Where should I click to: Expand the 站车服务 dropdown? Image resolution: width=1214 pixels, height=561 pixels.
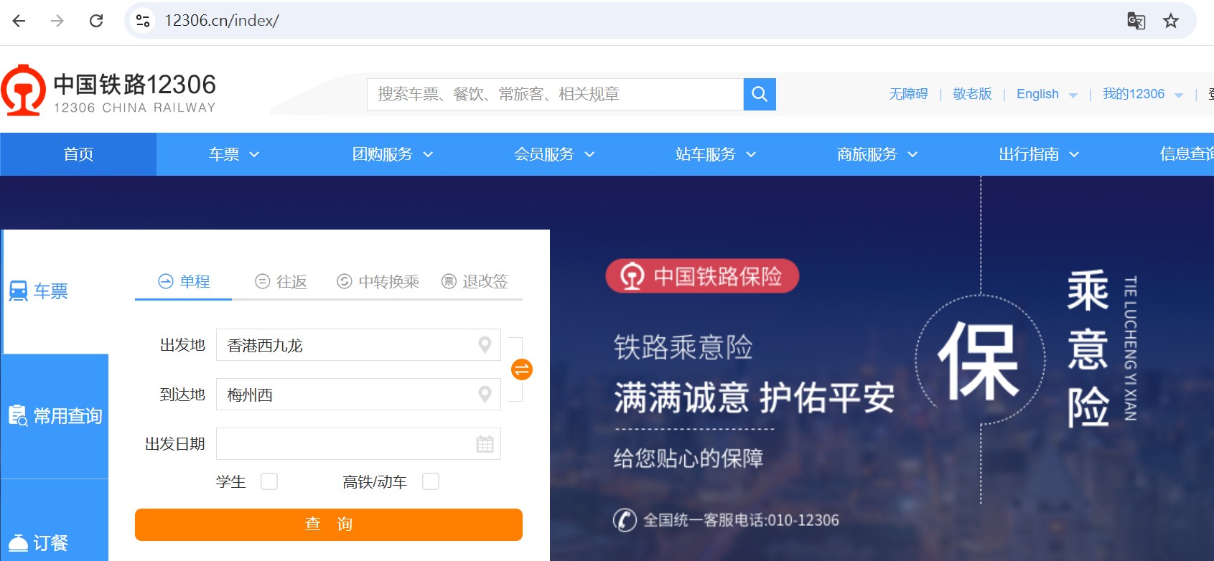[x=751, y=154]
